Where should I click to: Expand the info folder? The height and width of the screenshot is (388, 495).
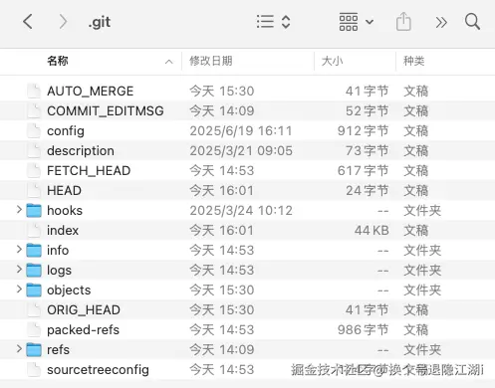pos(19,250)
